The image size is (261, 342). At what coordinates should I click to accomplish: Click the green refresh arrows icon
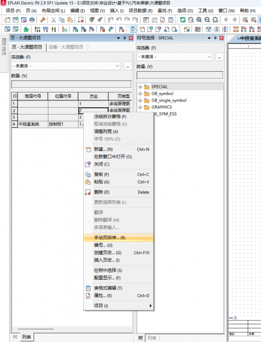click(183, 20)
